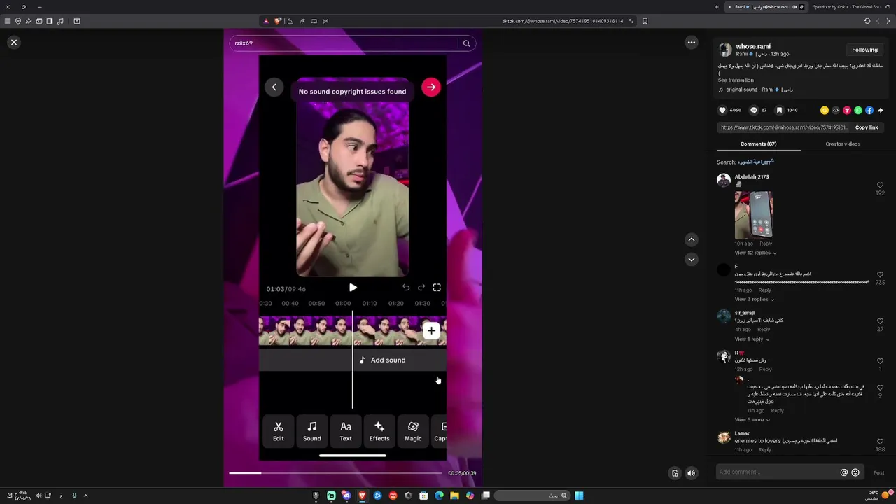Image resolution: width=896 pixels, height=504 pixels.
Task: Click the search magnifier icon beside rziix69
Action: (466, 43)
